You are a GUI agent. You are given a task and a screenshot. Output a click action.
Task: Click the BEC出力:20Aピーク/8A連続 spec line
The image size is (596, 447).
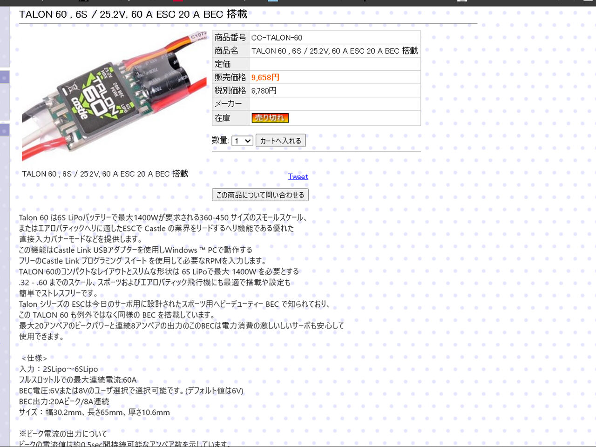pos(64,401)
